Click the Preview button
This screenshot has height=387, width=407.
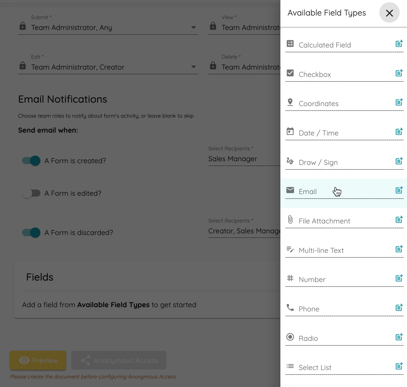38,360
